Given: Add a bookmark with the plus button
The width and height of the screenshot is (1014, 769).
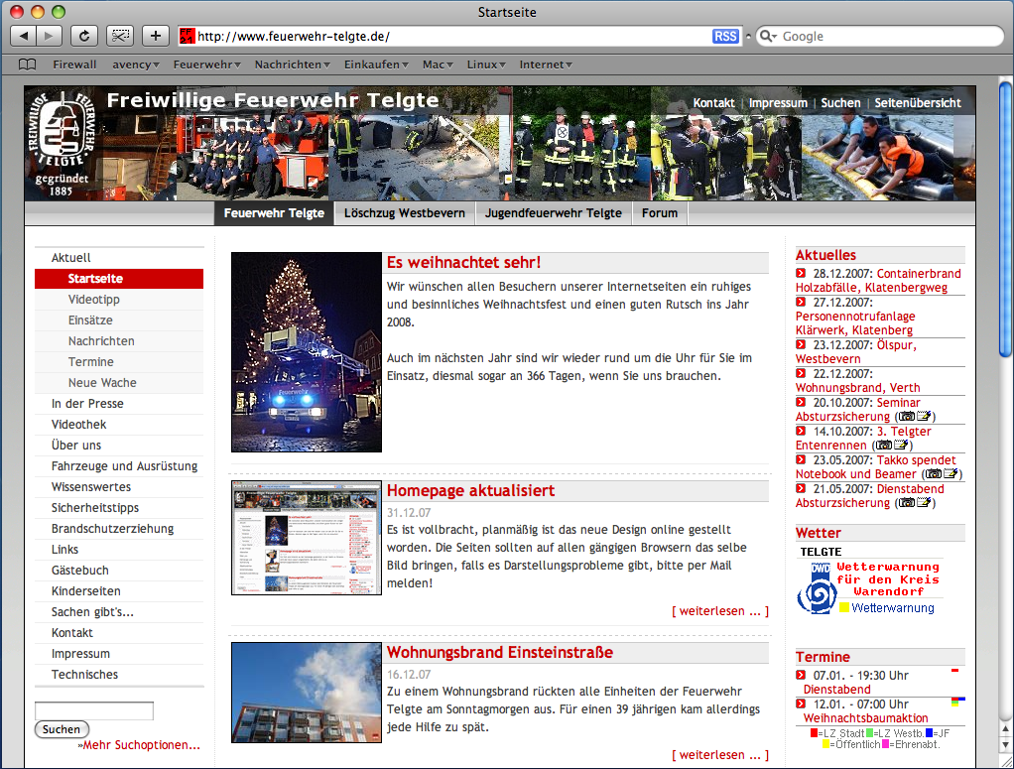Looking at the screenshot, I should tap(155, 36).
